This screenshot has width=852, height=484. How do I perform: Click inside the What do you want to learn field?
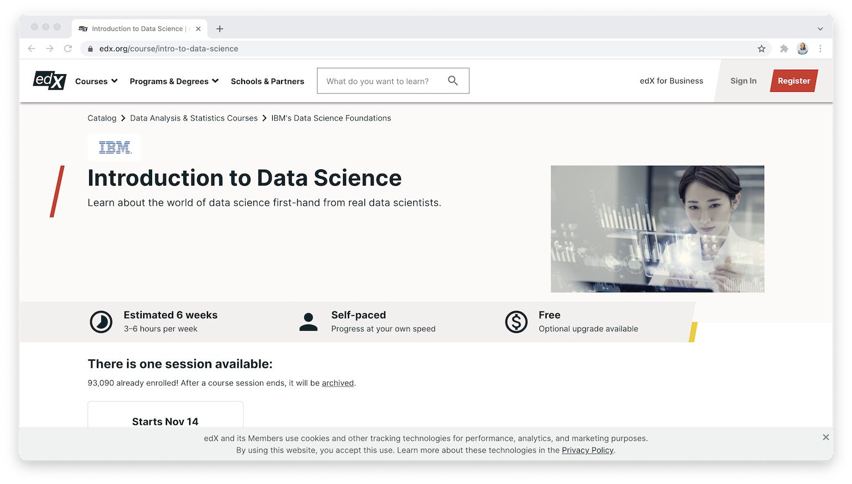[382, 81]
